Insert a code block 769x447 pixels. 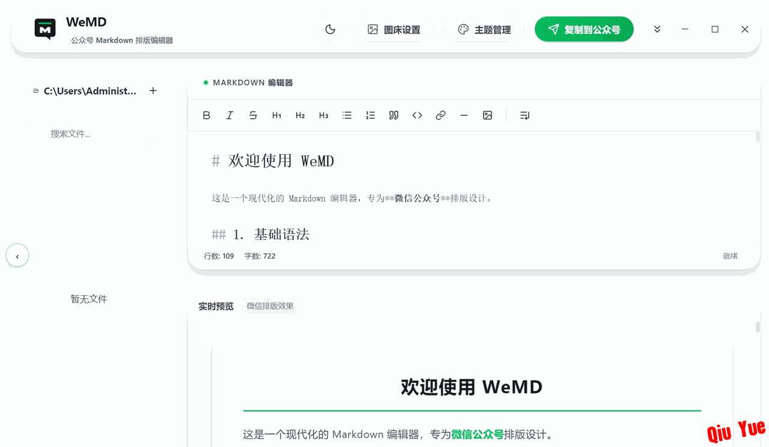click(417, 115)
